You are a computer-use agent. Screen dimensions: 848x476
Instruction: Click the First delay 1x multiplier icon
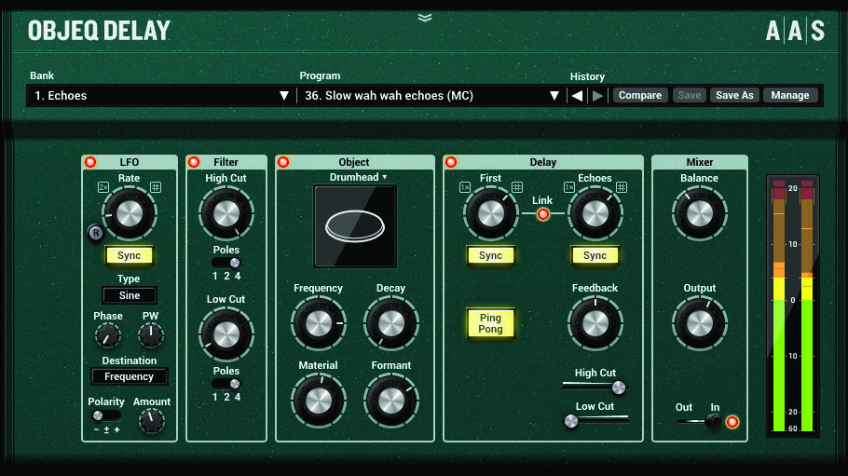(x=465, y=187)
